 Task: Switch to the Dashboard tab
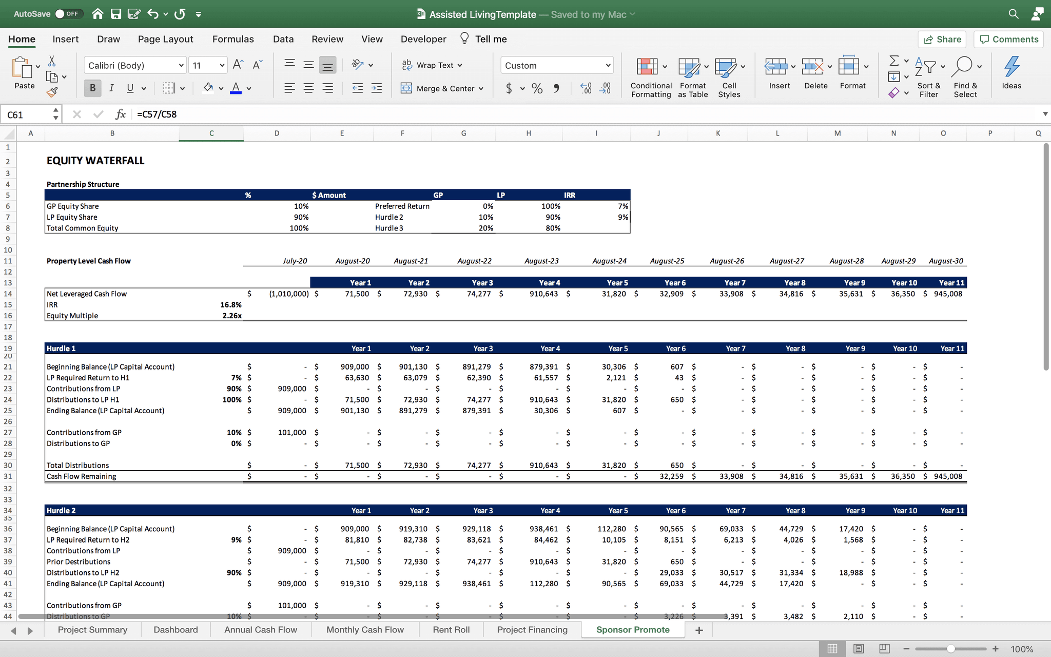pos(176,630)
